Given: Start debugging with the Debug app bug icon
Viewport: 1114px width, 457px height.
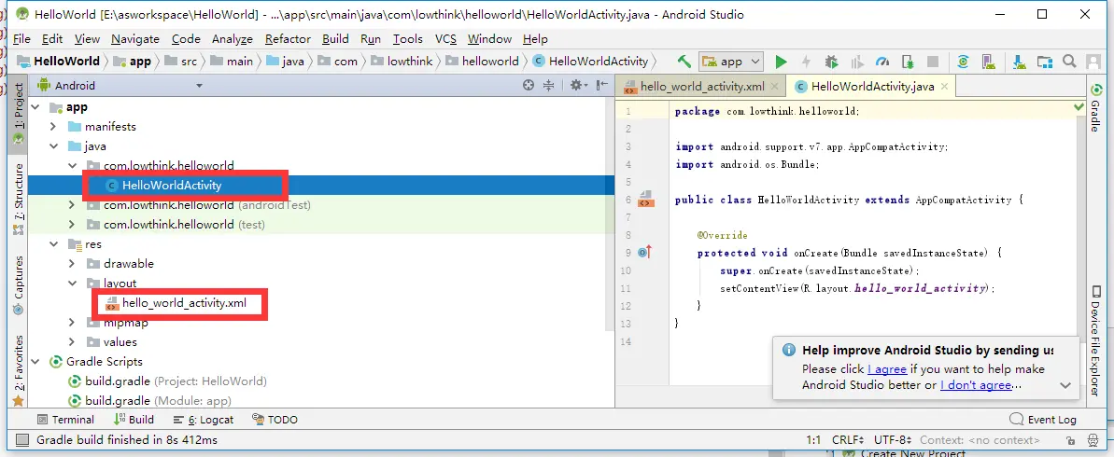Looking at the screenshot, I should (x=831, y=62).
